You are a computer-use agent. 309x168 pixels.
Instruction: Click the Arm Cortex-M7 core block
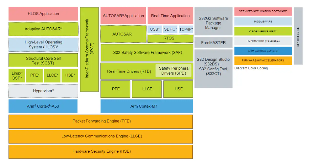coord(146,106)
